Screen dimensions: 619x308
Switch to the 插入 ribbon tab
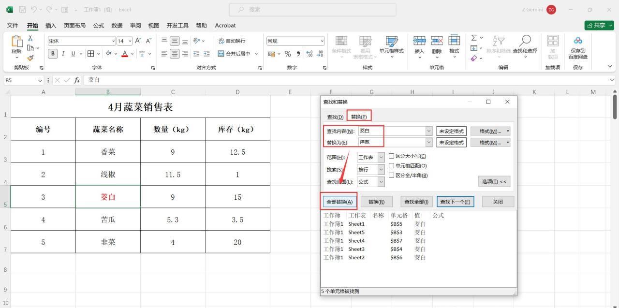(51, 25)
